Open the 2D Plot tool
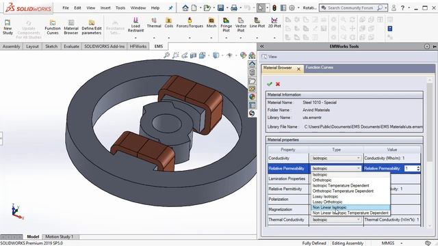This screenshot has height=246, width=438. click(x=274, y=23)
